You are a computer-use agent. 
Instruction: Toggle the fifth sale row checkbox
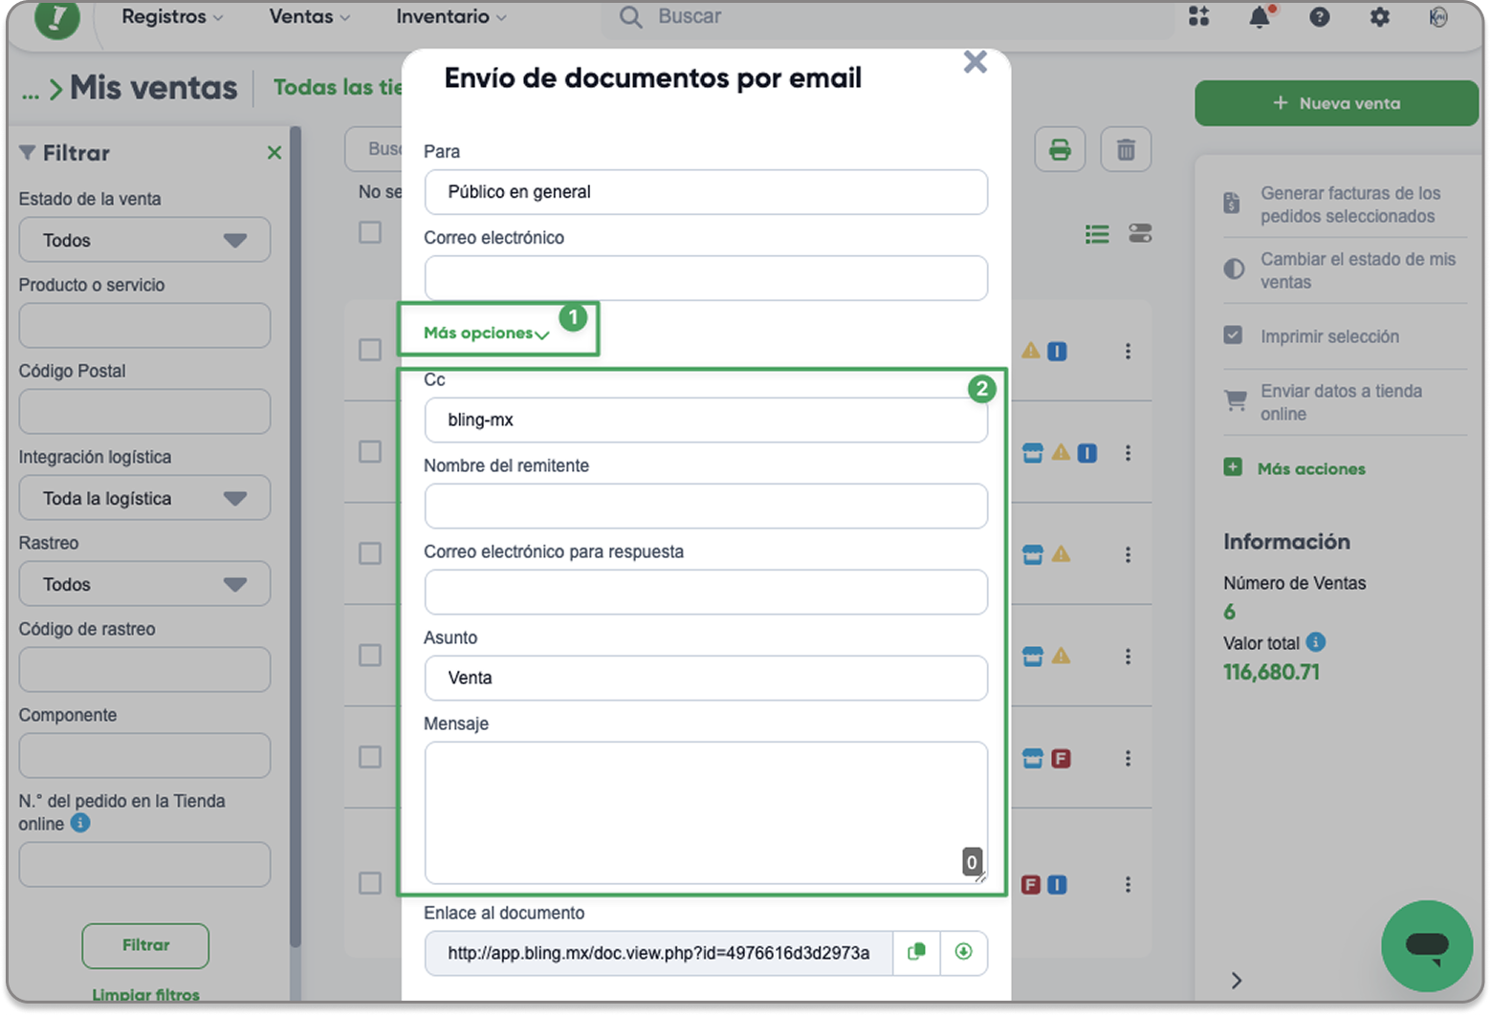pos(370,757)
